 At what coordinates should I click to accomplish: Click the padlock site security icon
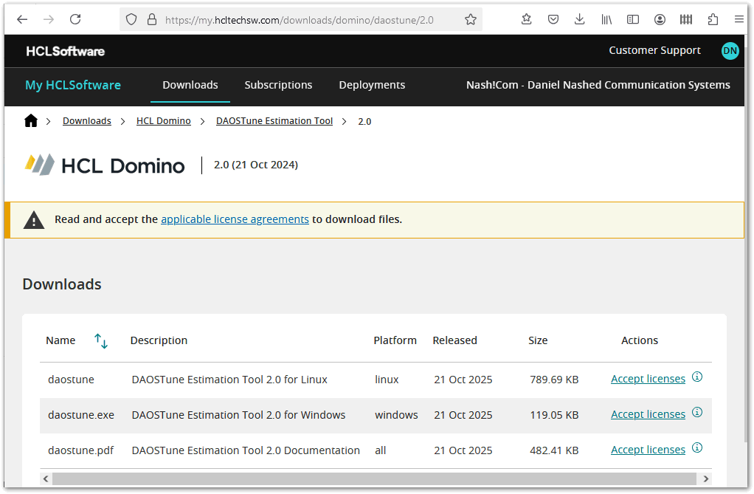pos(152,20)
